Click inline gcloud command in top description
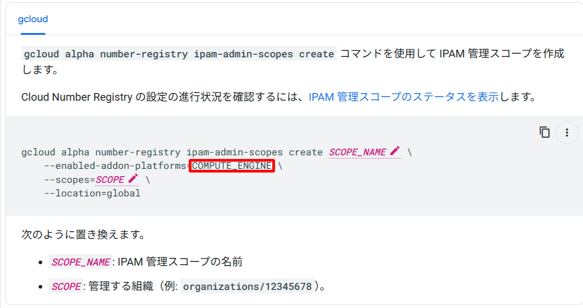The width and height of the screenshot is (583, 308). coord(179,54)
